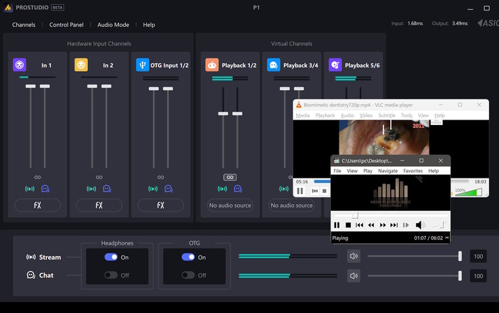The image size is (499, 313).
Task: Open the Audio menu in VLC
Action: click(x=347, y=116)
